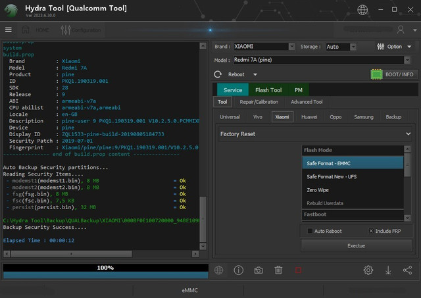
Task: Click the 100% progress bar
Action: 105,271
